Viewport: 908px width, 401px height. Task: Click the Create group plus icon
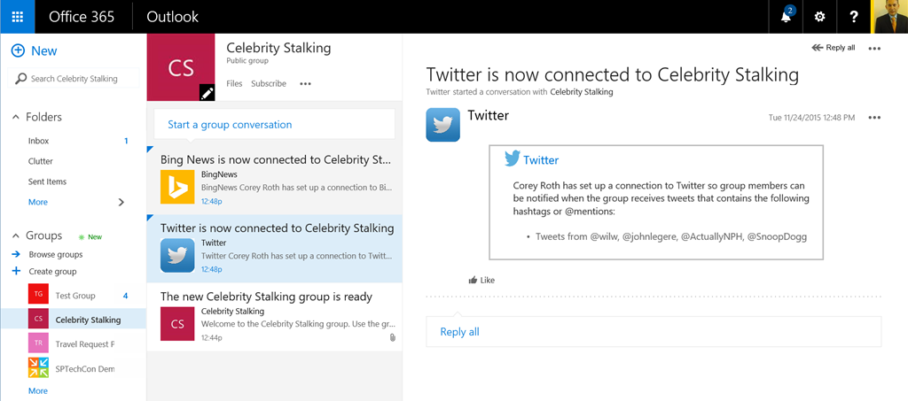16,271
